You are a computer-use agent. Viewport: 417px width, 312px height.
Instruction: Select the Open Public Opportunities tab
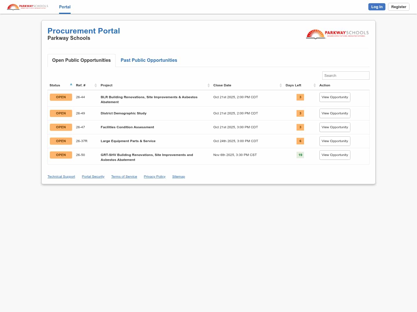(81, 60)
